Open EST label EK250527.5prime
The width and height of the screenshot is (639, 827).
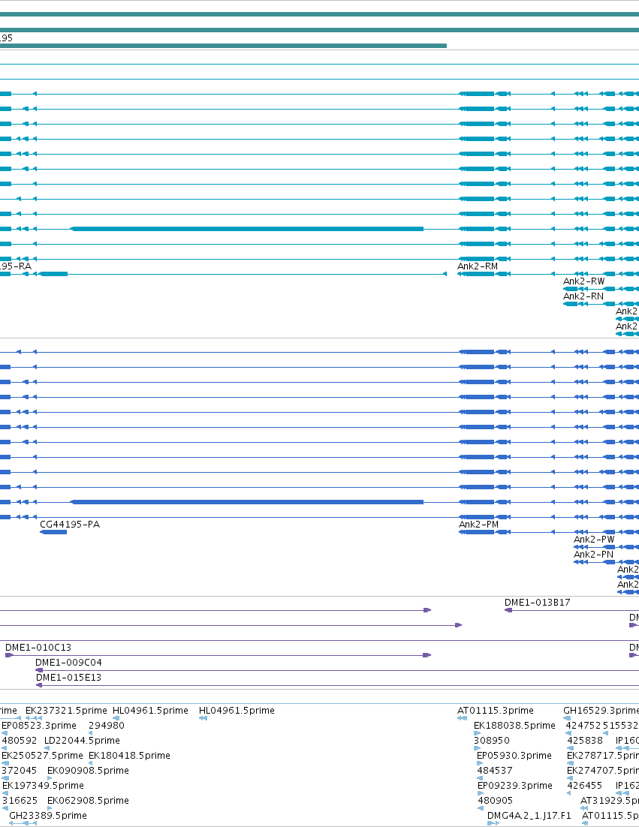[x=42, y=755]
